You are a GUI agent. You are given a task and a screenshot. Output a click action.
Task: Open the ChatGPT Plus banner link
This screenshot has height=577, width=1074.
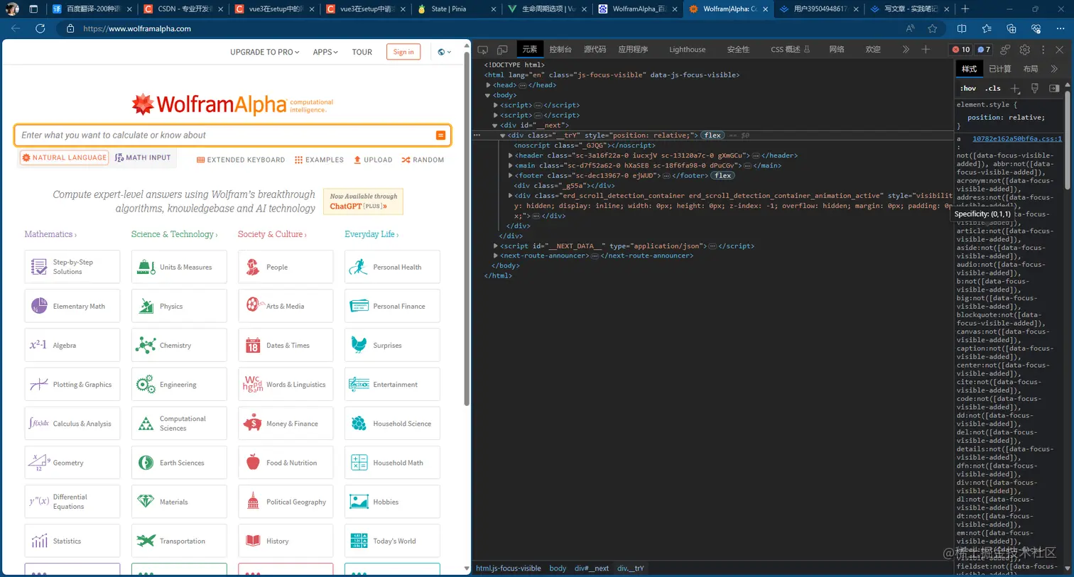pyautogui.click(x=363, y=201)
